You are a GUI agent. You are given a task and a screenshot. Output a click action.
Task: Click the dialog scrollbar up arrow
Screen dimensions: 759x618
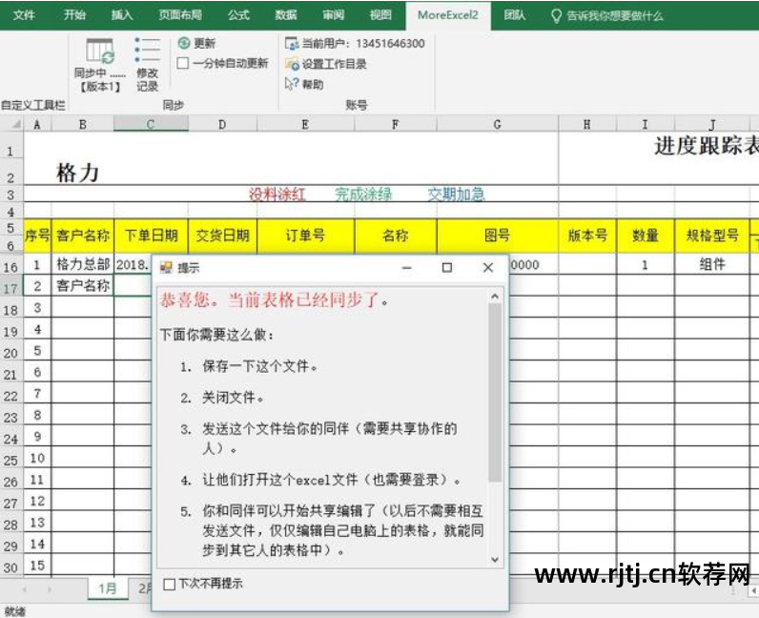point(495,296)
